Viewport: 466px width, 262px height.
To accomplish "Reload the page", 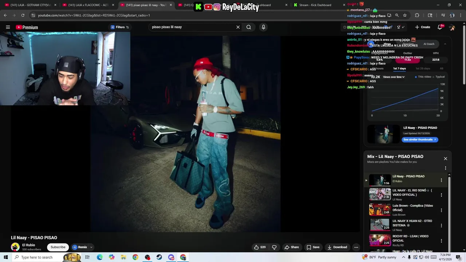I will (x=23, y=15).
